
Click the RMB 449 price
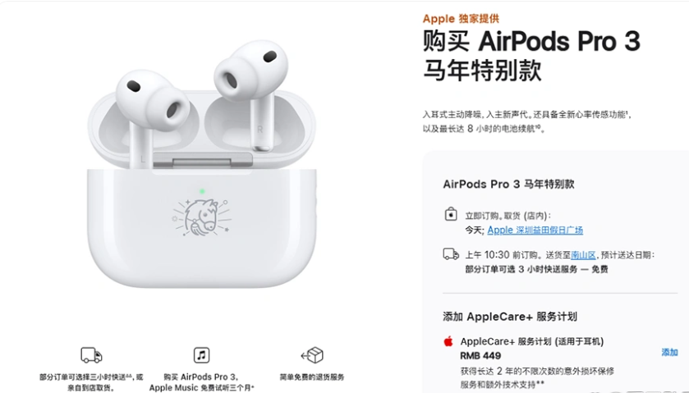[x=480, y=356]
